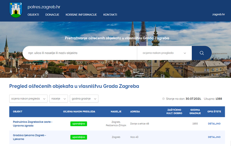Click the Zagreb coat of arms logo
The image size is (231, 146).
click(16, 10)
